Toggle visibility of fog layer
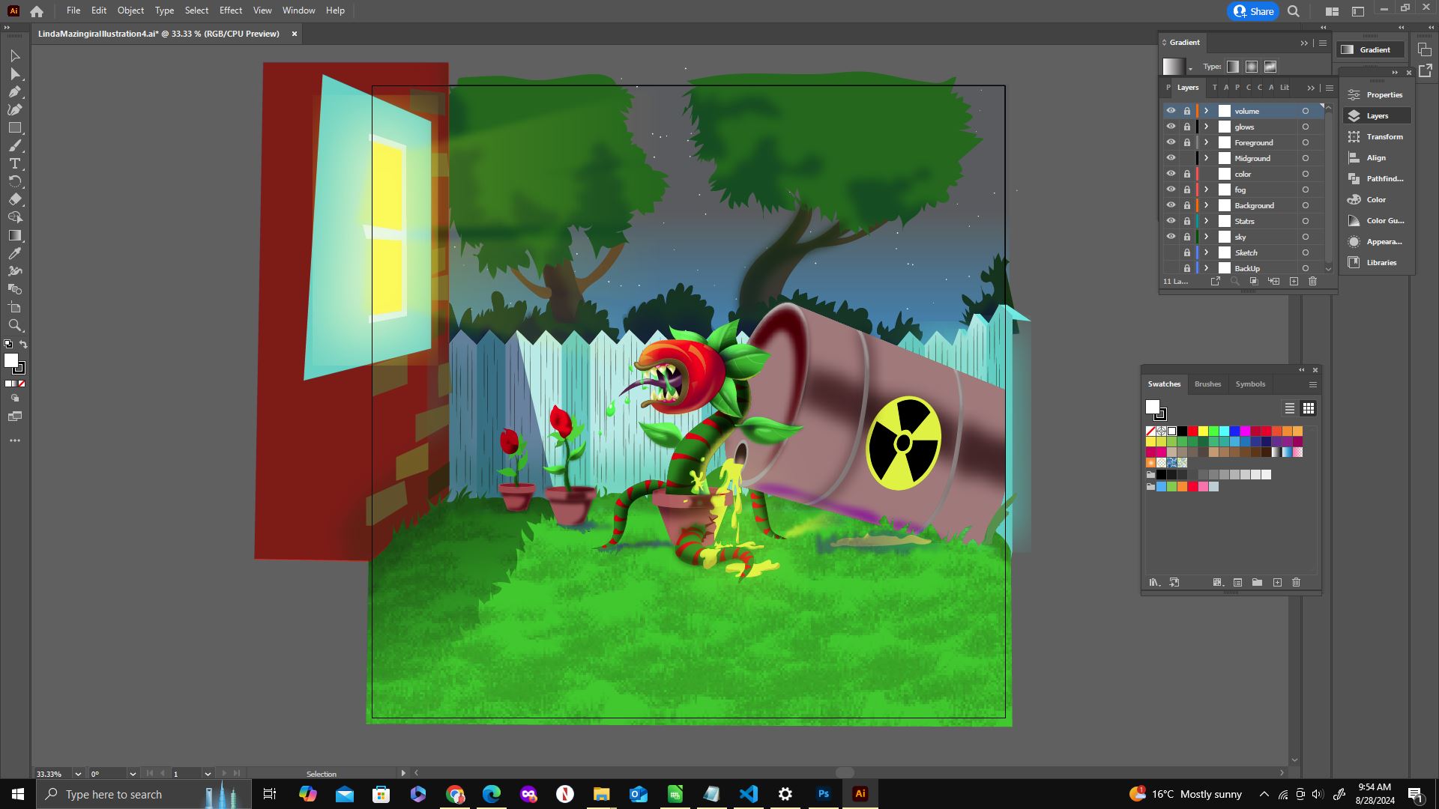The height and width of the screenshot is (809, 1439). pos(1171,190)
